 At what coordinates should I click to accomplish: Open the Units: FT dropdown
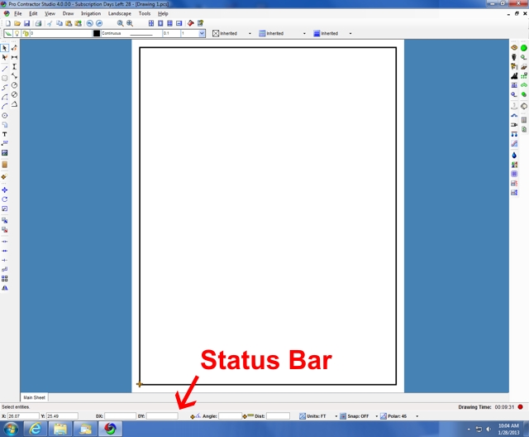tap(319, 416)
